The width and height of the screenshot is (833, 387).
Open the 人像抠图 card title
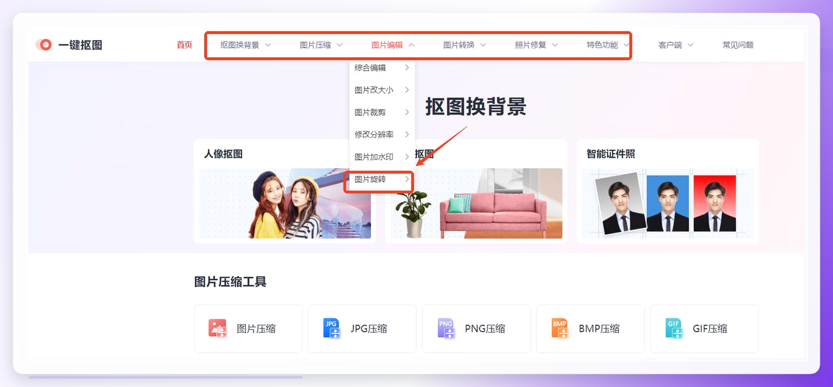click(223, 154)
